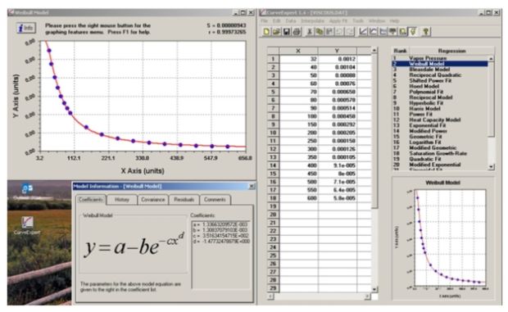Click the down arrow of the regression list scrollbar
Image resolution: width=508 pixels, height=312 pixels.
click(491, 167)
